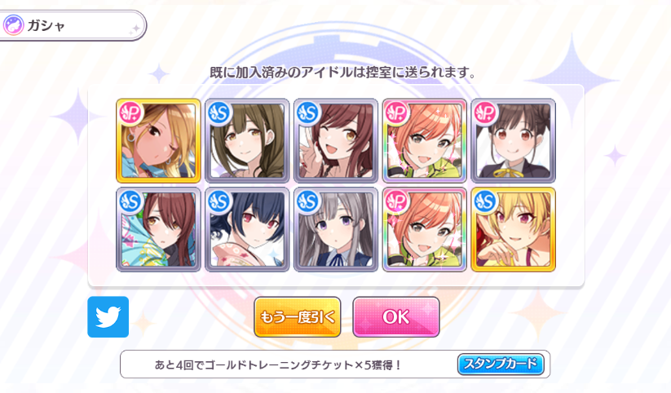Click the もう一度引く draw again button
Screen dimensions: 671x393
[x=298, y=317]
